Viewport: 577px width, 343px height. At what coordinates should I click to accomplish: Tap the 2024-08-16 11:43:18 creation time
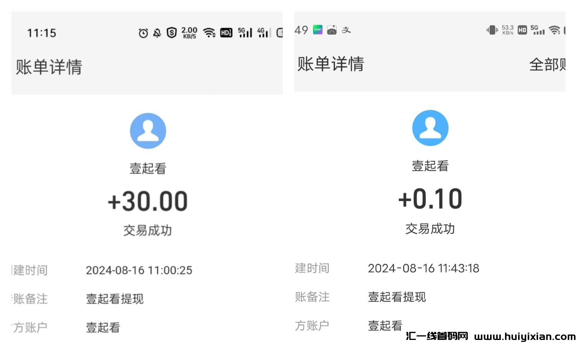[424, 268]
